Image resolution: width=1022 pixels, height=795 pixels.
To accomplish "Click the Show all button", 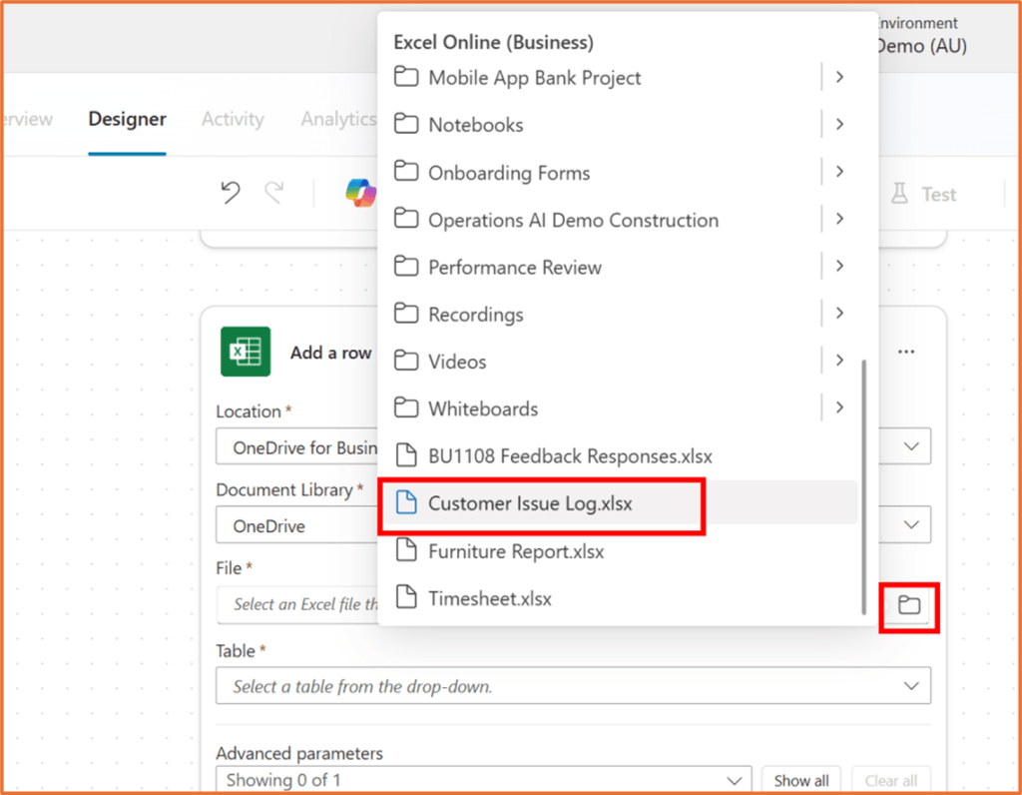I will [801, 780].
